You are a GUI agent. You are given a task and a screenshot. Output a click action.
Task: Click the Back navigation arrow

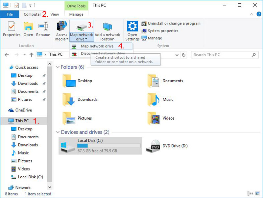[7, 55]
